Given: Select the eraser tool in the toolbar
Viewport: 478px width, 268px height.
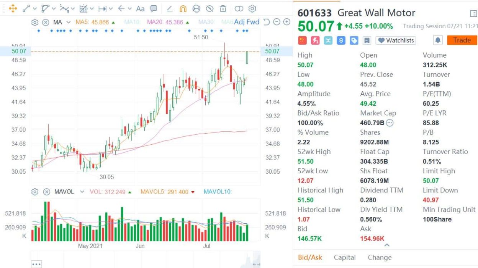Looking at the screenshot, I should [x=170, y=8].
